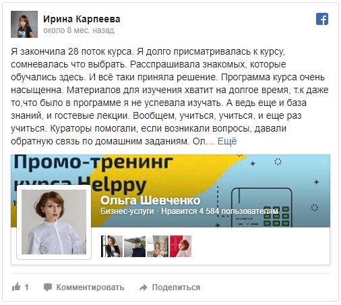
Task: Click the Facebook logo icon
Action: [x=322, y=19]
